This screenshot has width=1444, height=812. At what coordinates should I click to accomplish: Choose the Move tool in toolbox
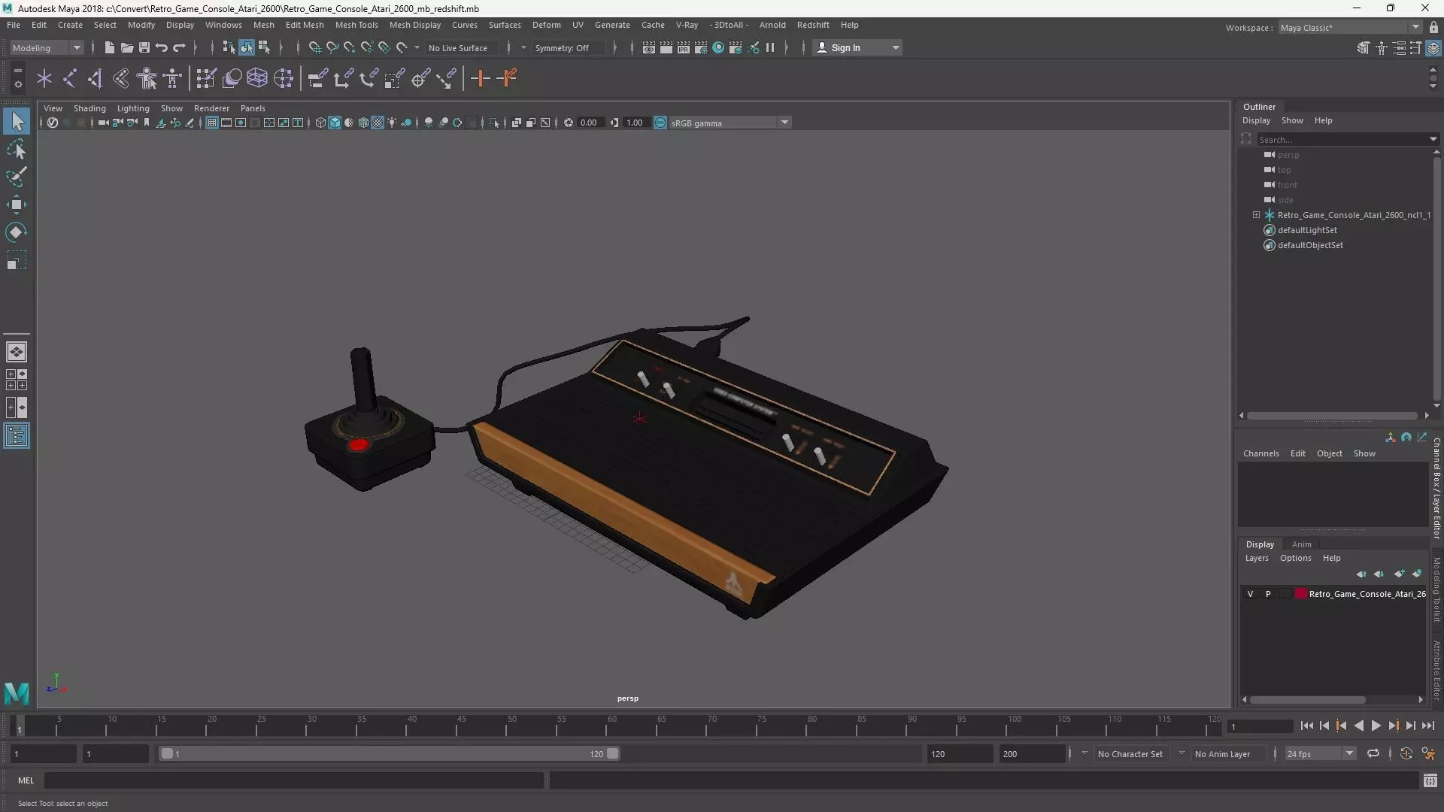click(17, 205)
